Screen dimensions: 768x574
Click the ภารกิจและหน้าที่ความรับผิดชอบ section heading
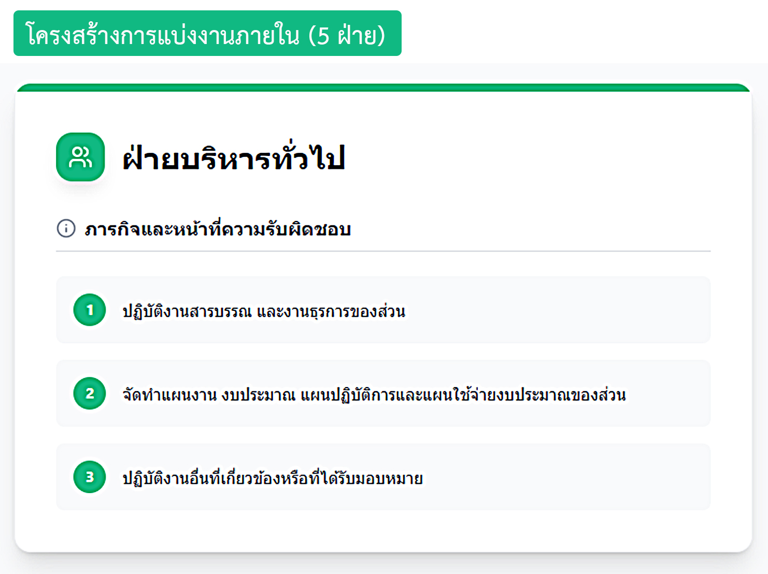click(218, 229)
